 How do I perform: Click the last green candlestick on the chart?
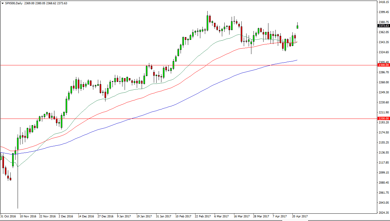pyautogui.click(x=297, y=27)
